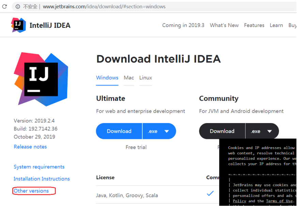Click What's New in the navigation bar
The height and width of the screenshot is (206, 297).
[x=224, y=25]
